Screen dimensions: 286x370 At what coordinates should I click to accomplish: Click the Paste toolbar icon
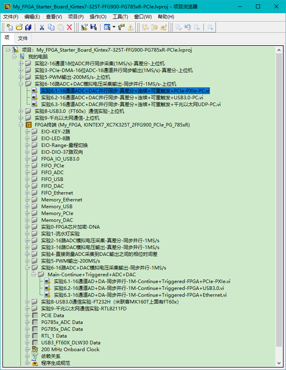[x=60, y=27]
